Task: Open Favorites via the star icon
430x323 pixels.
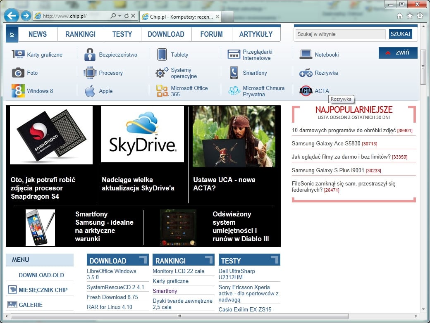Action: tap(409, 15)
